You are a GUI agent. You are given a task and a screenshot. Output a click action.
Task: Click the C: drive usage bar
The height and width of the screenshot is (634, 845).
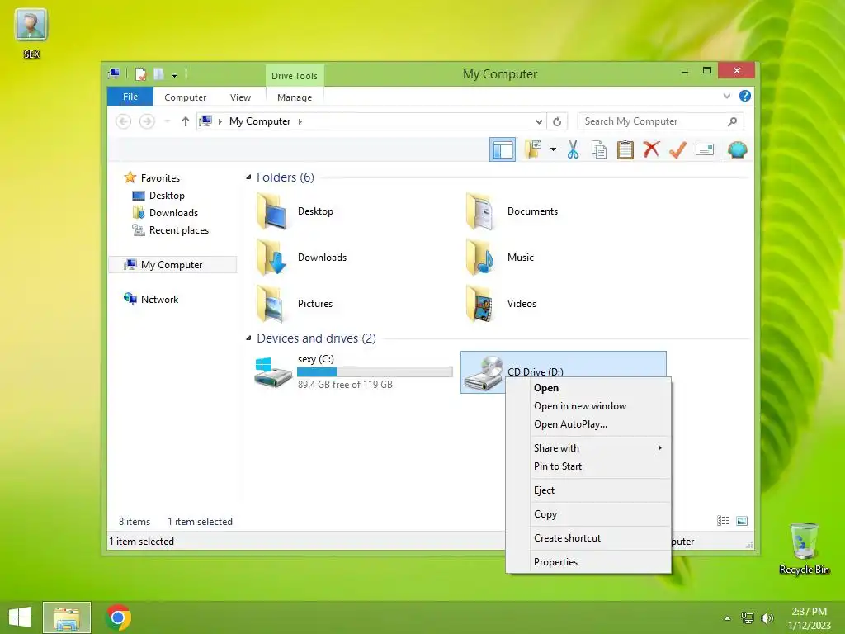[x=375, y=371]
